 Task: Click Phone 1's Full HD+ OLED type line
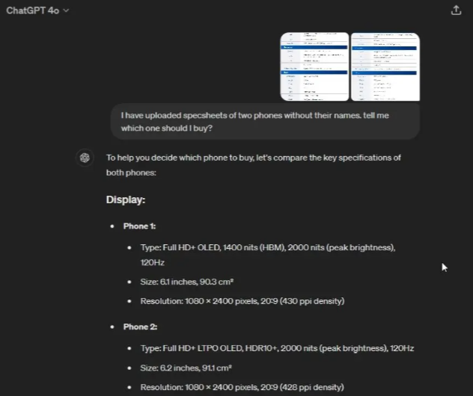[267, 247]
